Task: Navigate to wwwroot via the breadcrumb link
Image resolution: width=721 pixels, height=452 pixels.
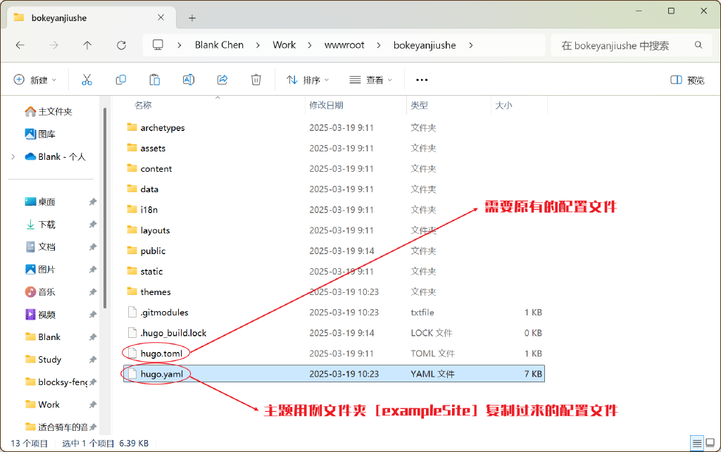Action: [x=344, y=44]
